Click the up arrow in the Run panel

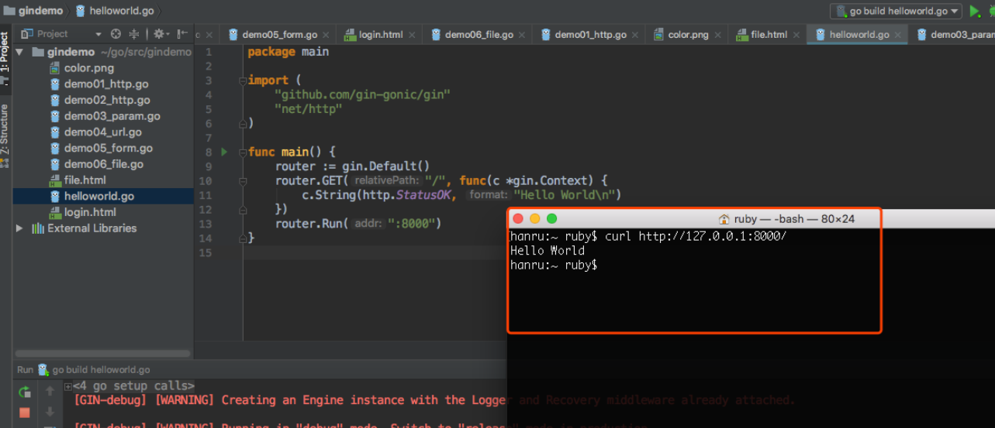pyautogui.click(x=50, y=392)
